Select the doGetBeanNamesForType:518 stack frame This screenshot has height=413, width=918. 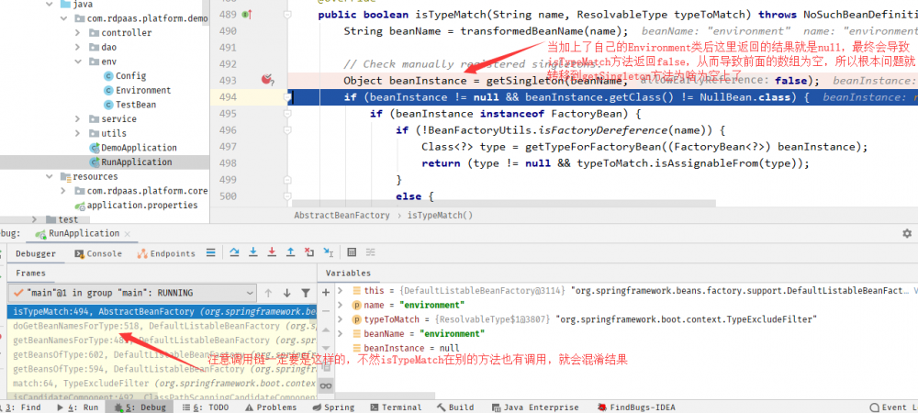pos(162,326)
